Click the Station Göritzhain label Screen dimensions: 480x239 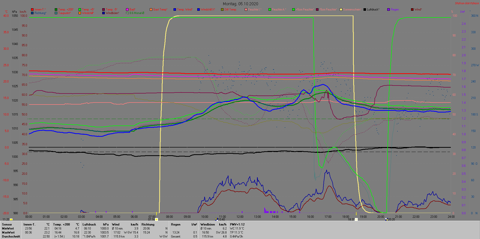(467, 3)
